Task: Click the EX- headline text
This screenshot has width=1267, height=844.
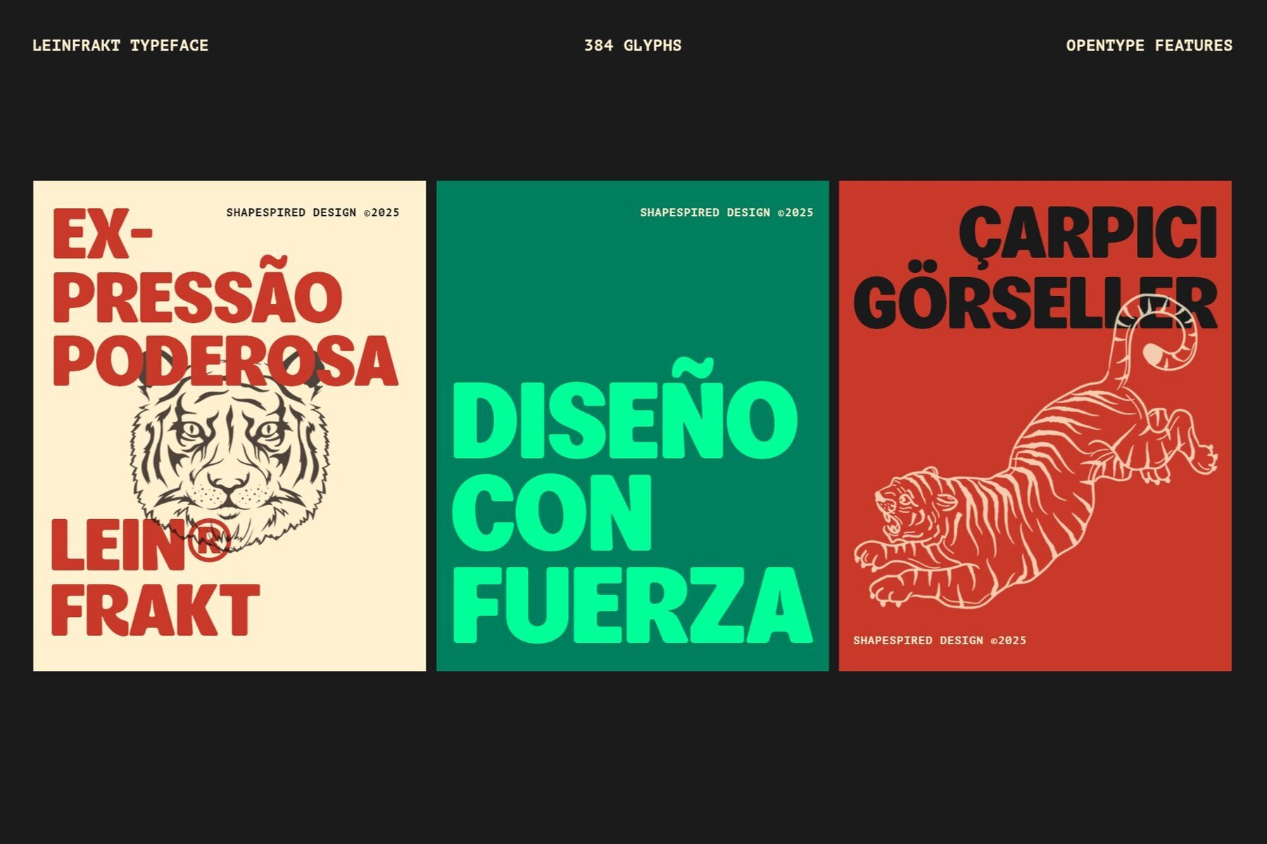Action: [103, 234]
